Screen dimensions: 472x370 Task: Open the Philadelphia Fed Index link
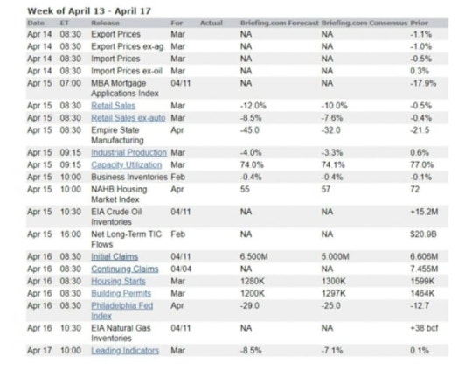(x=121, y=311)
